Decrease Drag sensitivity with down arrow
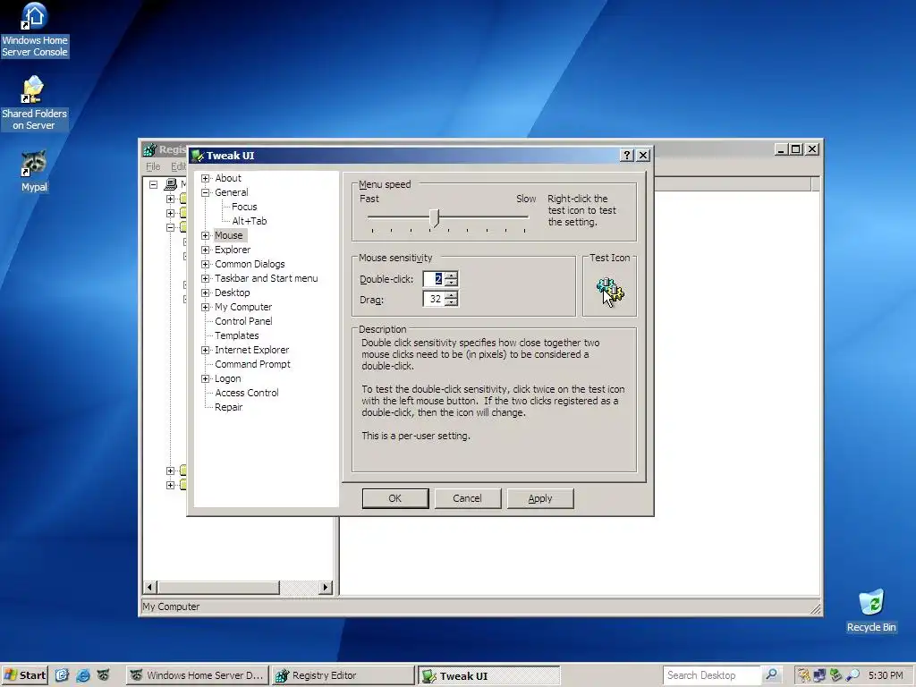The image size is (916, 687). (452, 302)
